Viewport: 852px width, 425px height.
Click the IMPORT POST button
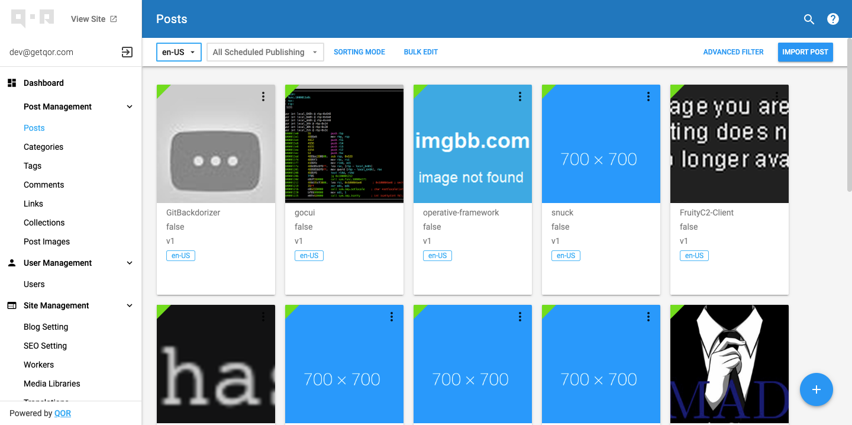point(805,52)
